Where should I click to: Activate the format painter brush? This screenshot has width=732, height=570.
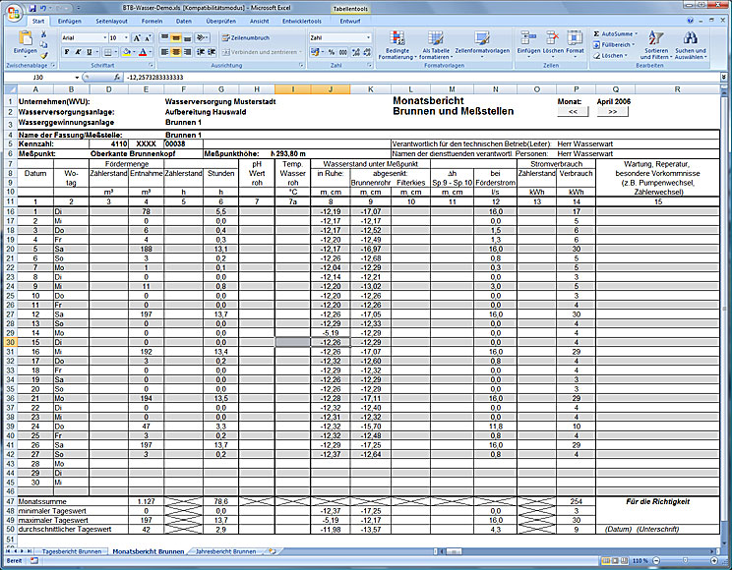coord(43,55)
